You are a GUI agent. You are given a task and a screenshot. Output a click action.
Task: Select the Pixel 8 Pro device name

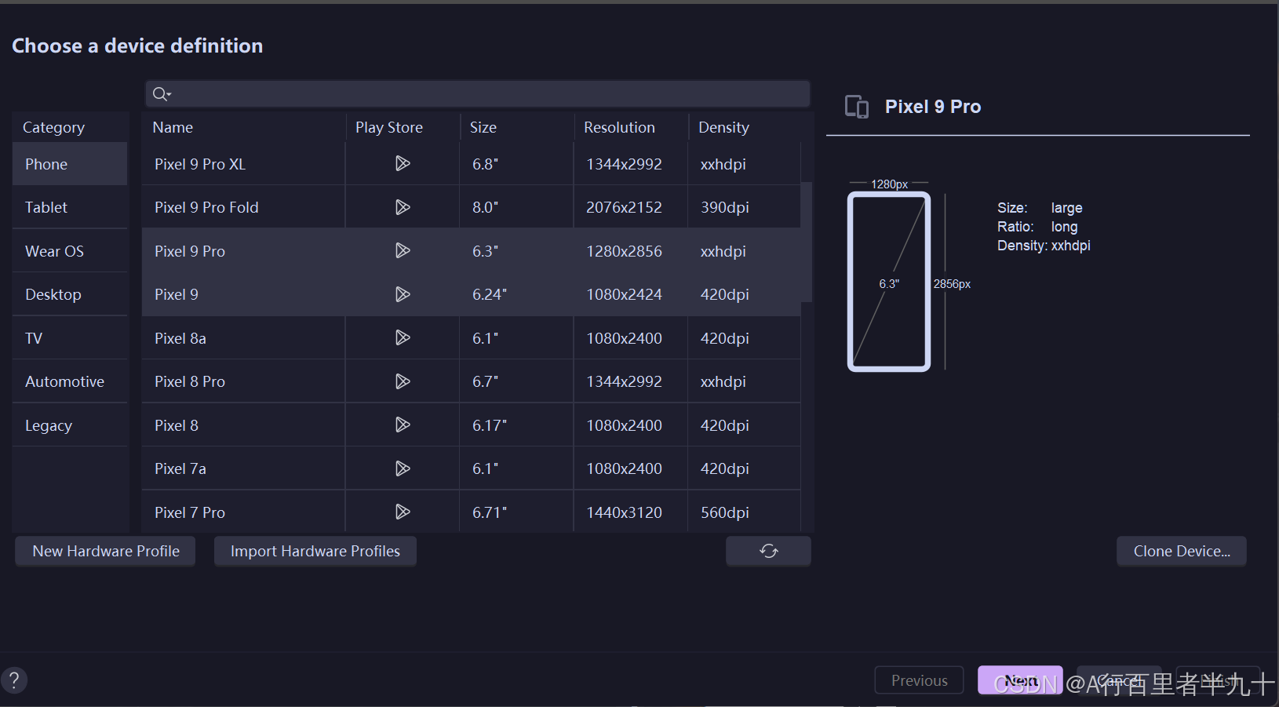point(190,381)
